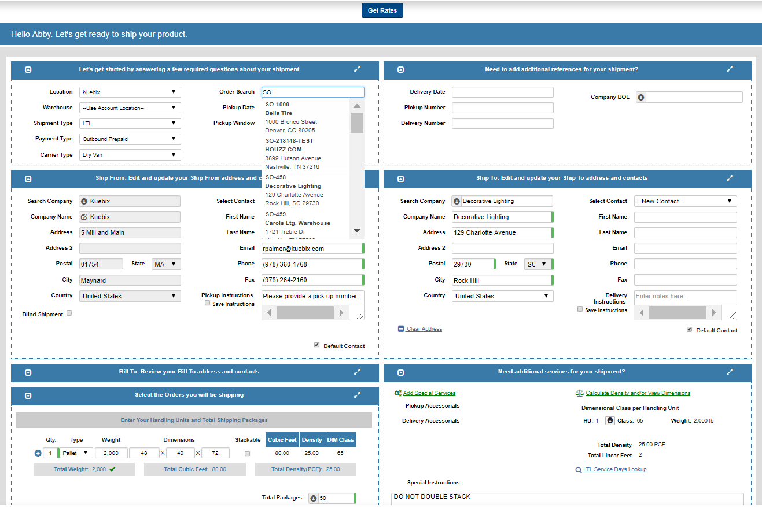
Task: Collapse the Ship From panel
Action: (28, 179)
